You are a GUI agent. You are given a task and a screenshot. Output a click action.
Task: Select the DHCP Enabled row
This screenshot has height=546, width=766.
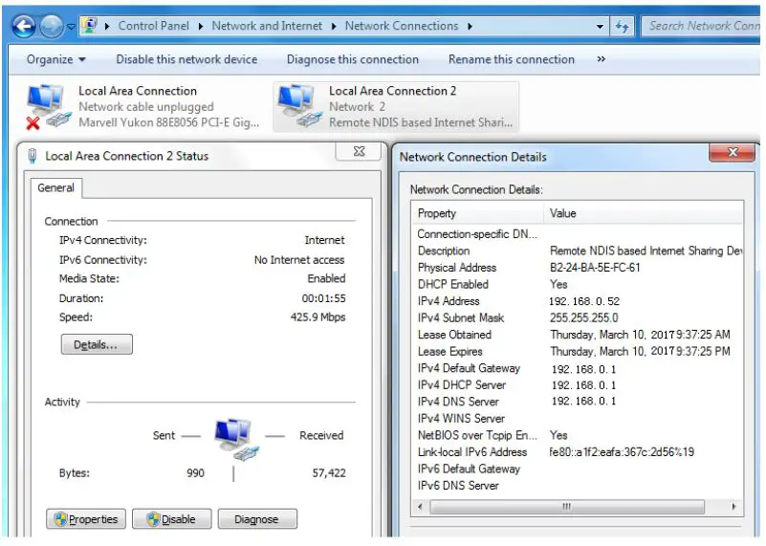(x=579, y=284)
